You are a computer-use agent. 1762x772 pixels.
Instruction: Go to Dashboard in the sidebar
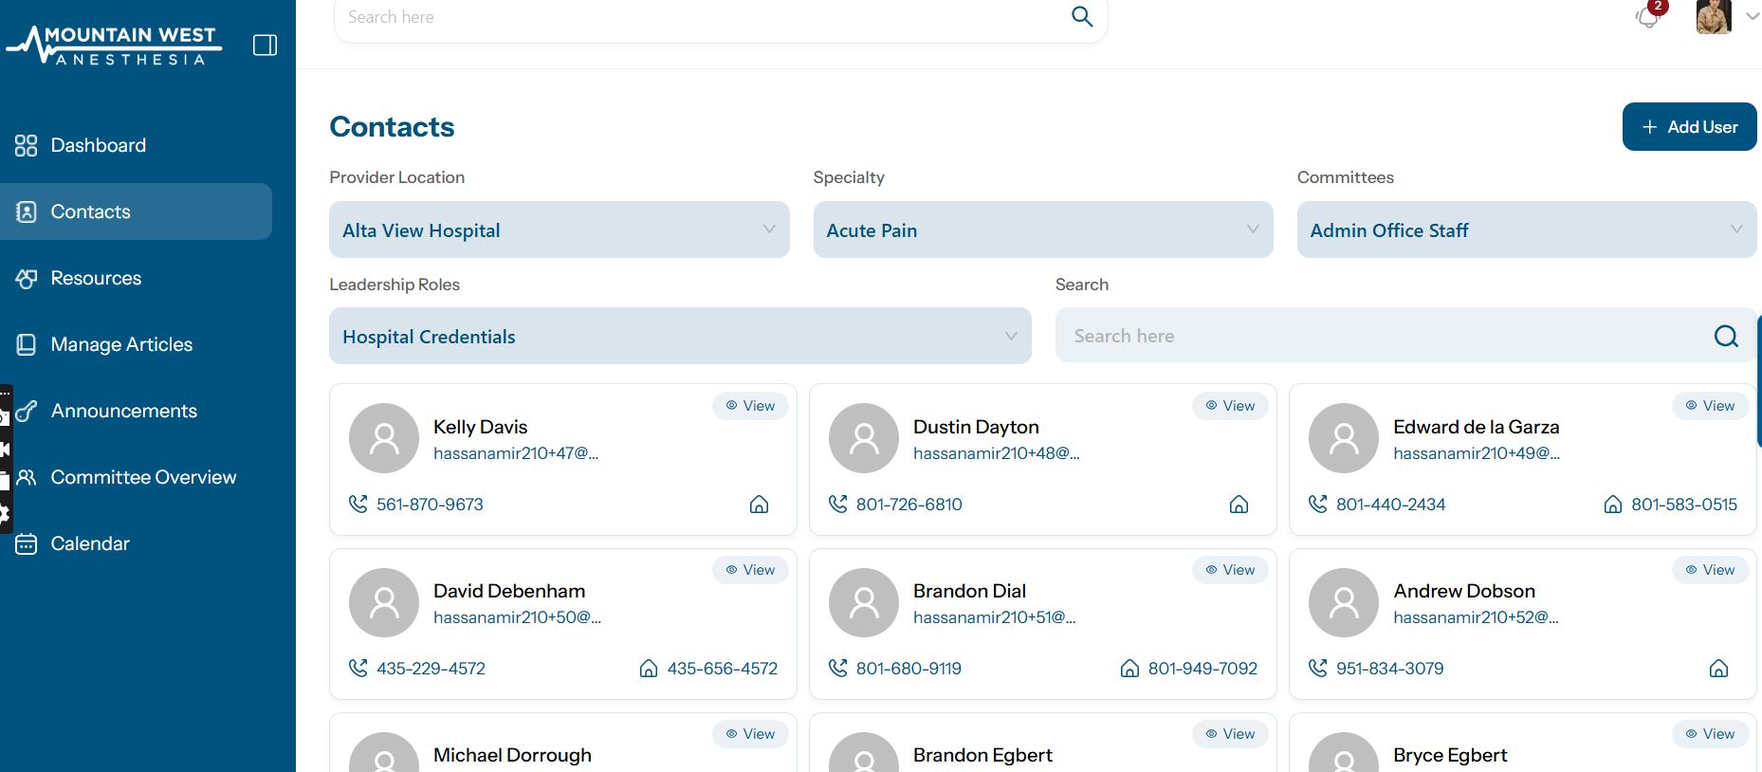coord(98,145)
